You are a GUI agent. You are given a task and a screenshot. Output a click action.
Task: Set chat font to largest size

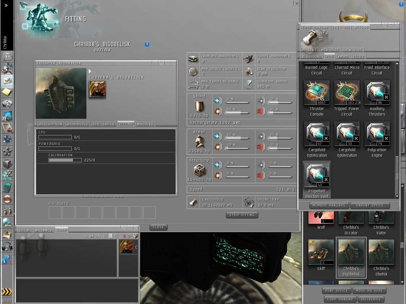click(98, 236)
